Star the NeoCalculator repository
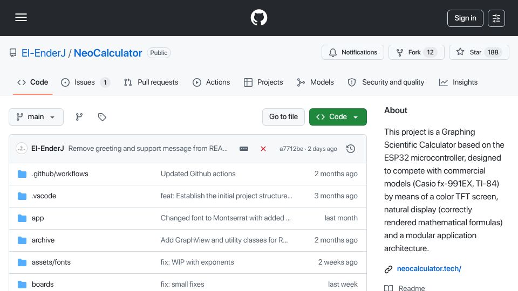This screenshot has height=291, width=518. point(479,52)
